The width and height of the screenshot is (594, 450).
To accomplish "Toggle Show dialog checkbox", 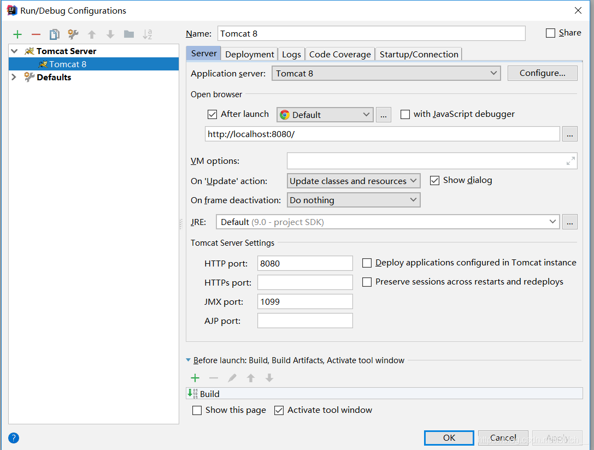I will (x=434, y=181).
